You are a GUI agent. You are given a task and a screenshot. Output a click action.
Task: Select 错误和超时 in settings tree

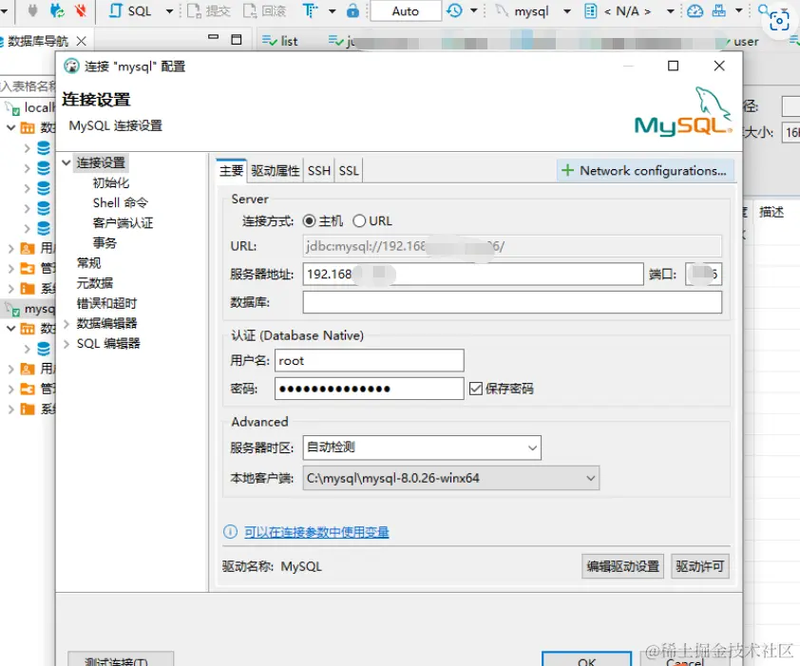coord(107,304)
